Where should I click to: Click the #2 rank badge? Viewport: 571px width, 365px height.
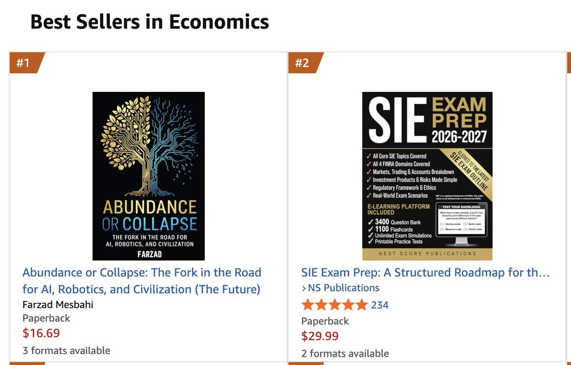pyautogui.click(x=303, y=63)
